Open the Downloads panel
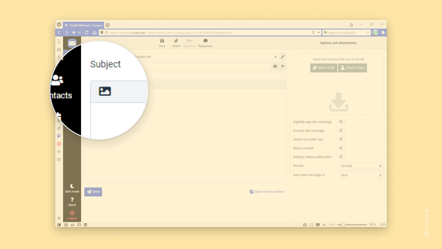Viewport: 442px width, 249px height. coord(59,57)
